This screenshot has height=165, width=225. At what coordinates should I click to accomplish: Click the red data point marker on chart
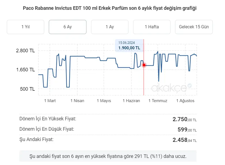click(144, 65)
